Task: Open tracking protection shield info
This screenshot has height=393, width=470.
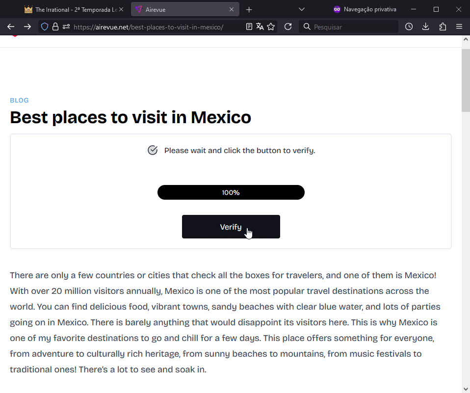Action: pyautogui.click(x=45, y=27)
